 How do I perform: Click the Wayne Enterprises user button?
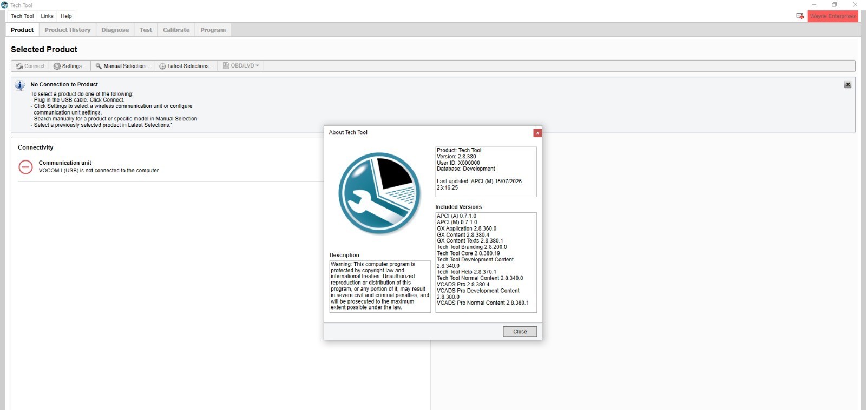pyautogui.click(x=832, y=16)
